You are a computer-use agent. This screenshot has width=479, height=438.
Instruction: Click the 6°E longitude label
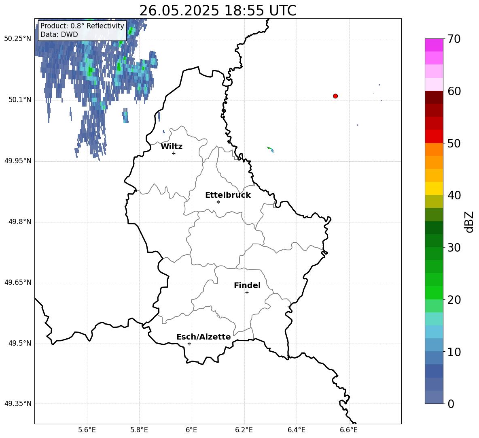click(191, 430)
